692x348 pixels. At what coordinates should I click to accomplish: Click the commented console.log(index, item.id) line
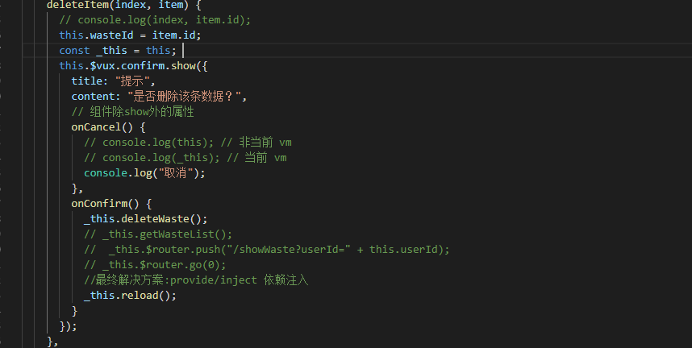pos(155,20)
